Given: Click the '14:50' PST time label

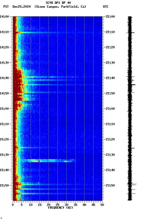Looking at the screenshot, I should pos(4,93).
